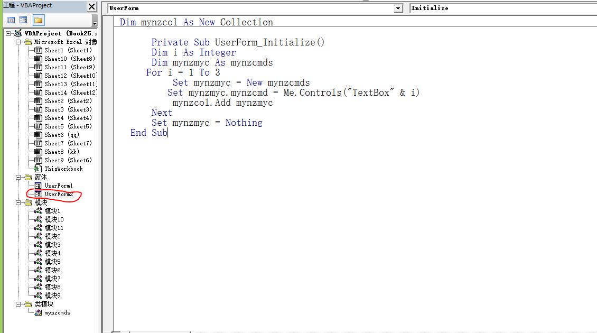The height and width of the screenshot is (333, 597).
Task: Select Sheet2 (Sheet2) worksheet icon
Action: pyautogui.click(x=38, y=101)
